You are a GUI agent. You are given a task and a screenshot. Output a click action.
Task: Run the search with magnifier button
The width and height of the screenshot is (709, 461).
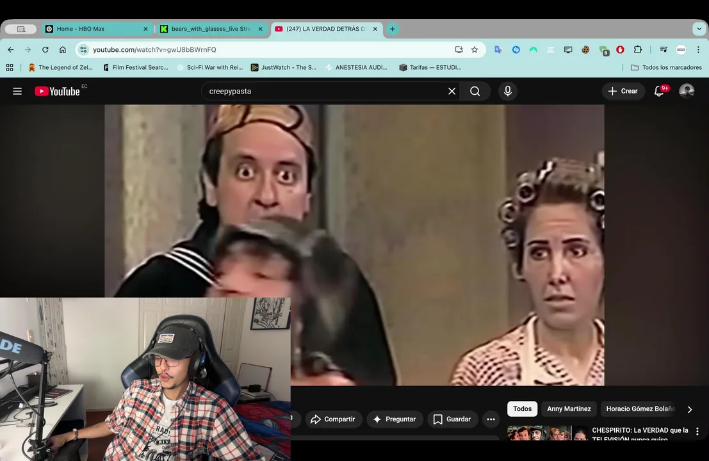tap(475, 92)
